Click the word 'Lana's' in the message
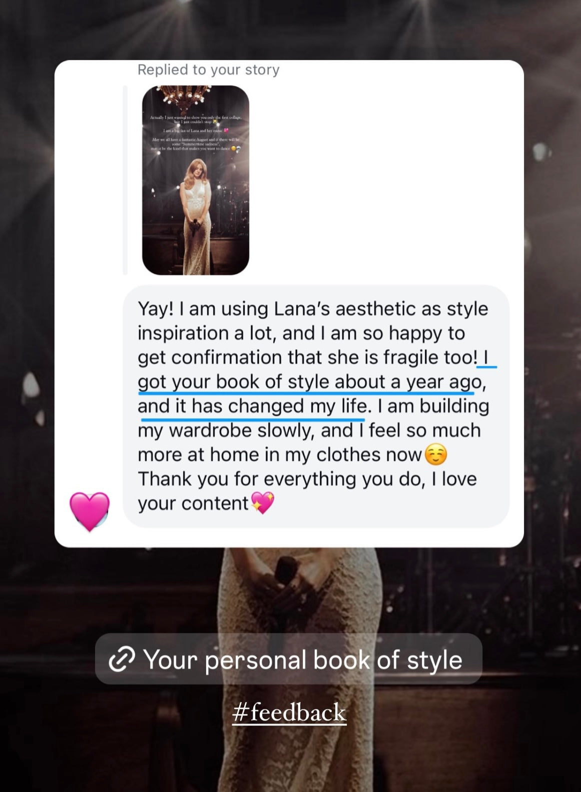The height and width of the screenshot is (792, 581). coord(302,308)
